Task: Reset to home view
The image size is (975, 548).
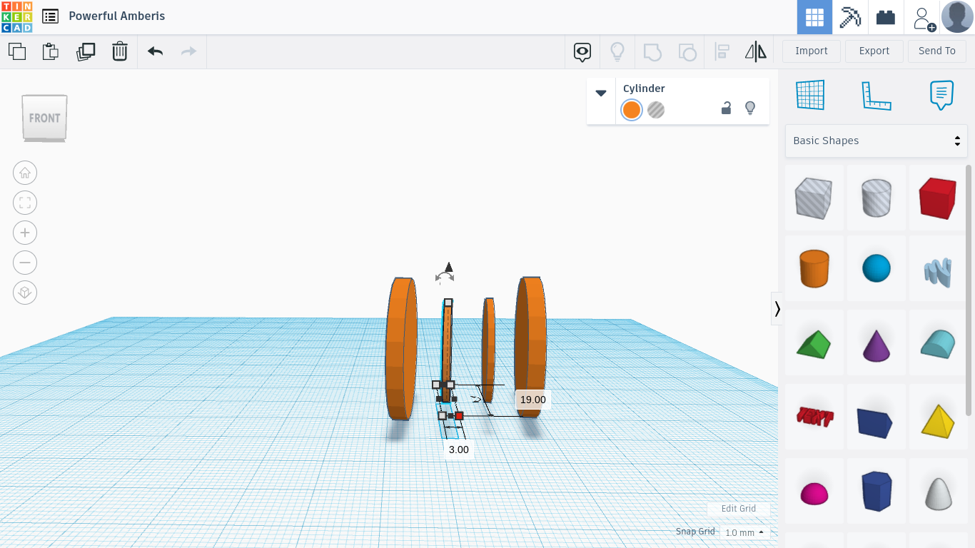Action: click(x=25, y=173)
